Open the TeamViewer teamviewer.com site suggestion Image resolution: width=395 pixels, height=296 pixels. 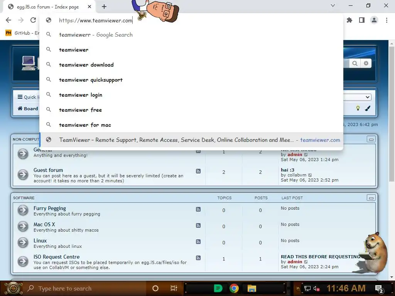click(x=191, y=140)
